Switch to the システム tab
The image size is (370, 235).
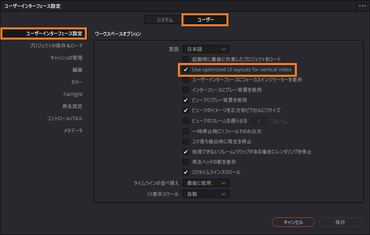pyautogui.click(x=165, y=20)
